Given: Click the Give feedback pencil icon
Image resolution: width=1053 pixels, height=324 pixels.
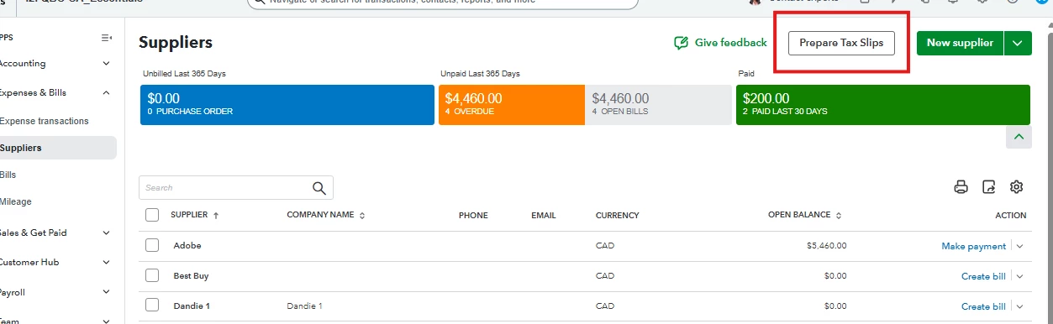Looking at the screenshot, I should pyautogui.click(x=682, y=43).
